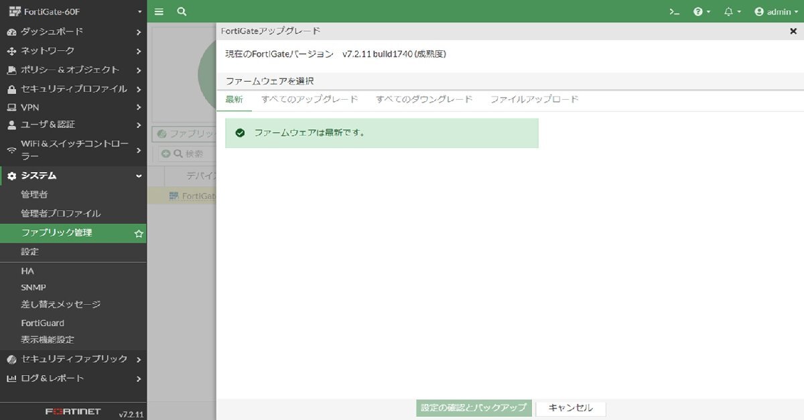Click the search magnifier icon in header
This screenshot has width=804, height=420.
182,11
